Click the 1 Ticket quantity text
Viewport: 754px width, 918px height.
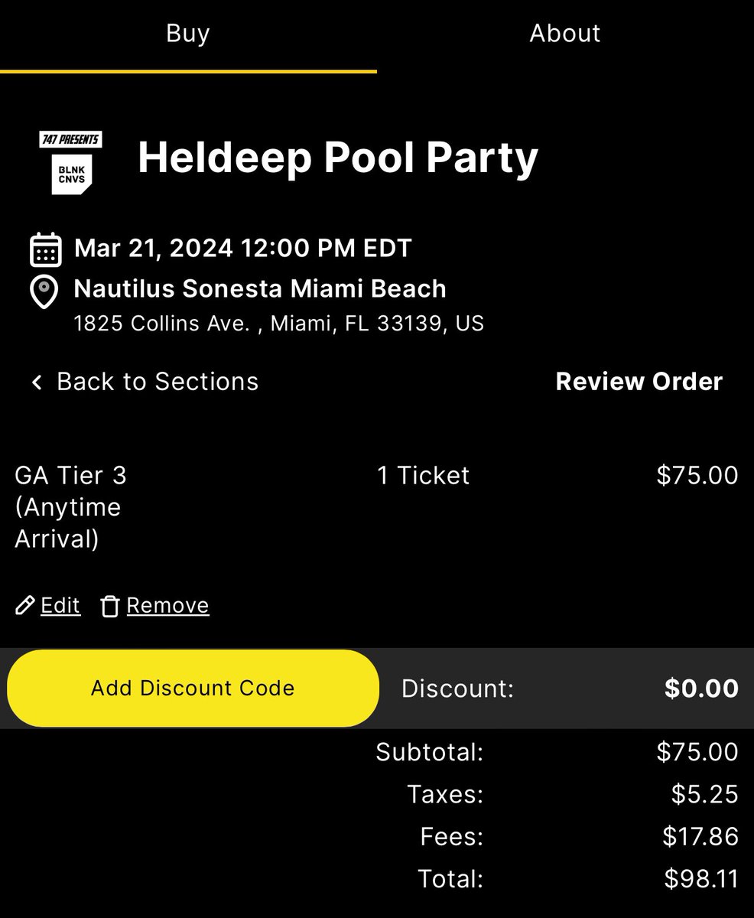pyautogui.click(x=423, y=476)
